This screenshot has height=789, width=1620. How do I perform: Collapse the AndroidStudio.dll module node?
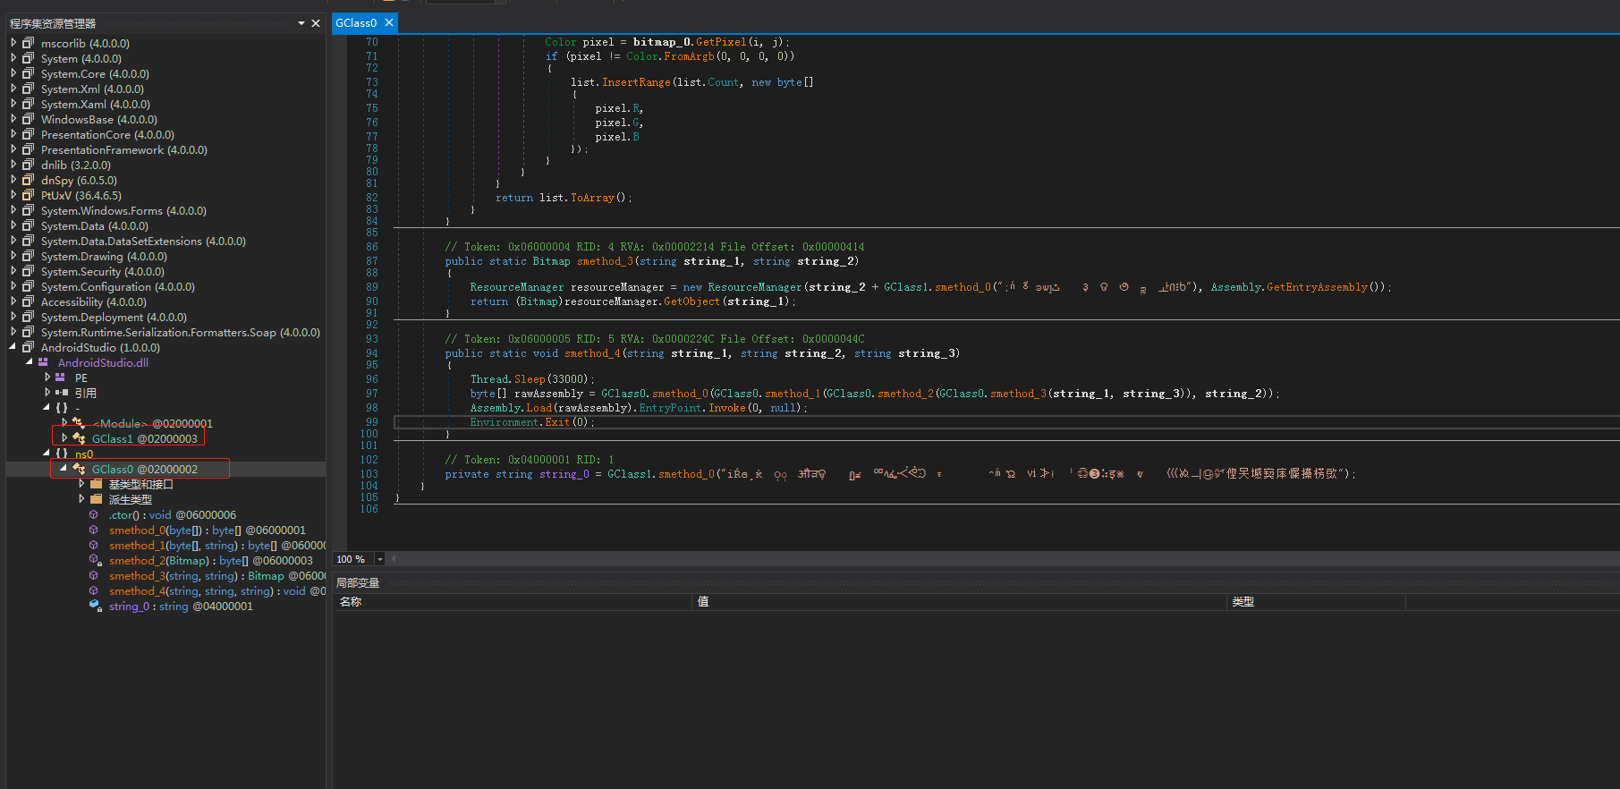tap(30, 362)
